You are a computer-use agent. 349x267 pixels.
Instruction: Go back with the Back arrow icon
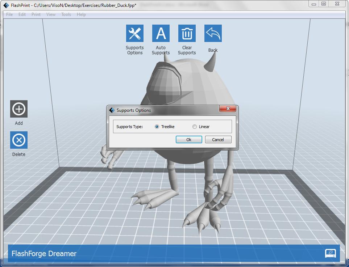pyautogui.click(x=213, y=33)
